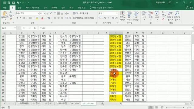Apply Comma style number format
This screenshot has width=194, height=109.
click(x=108, y=18)
